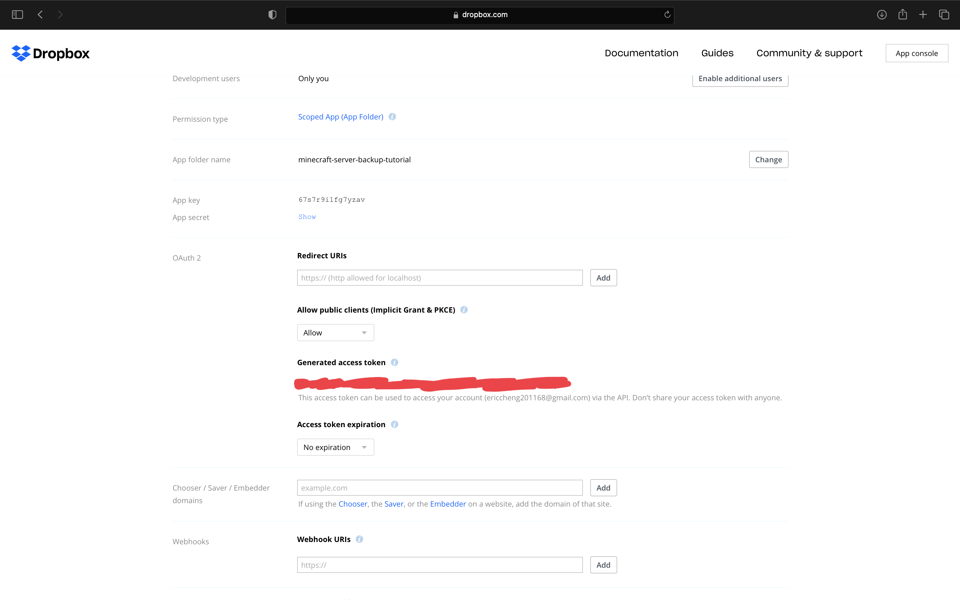960x600 pixels.
Task: Open the Guides menu
Action: coord(717,53)
